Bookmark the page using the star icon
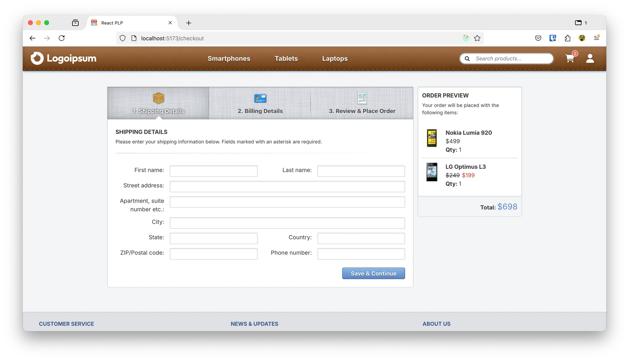 pos(477,38)
